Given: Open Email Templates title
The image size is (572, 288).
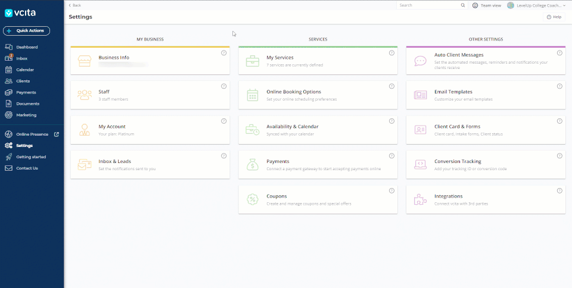Looking at the screenshot, I should tap(453, 92).
